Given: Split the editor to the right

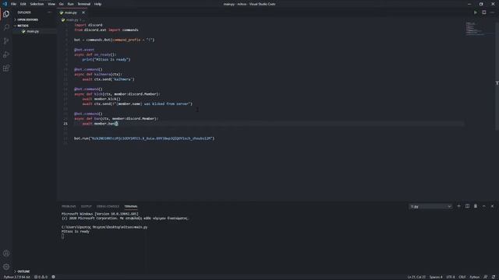Looking at the screenshot, I should (x=483, y=12).
